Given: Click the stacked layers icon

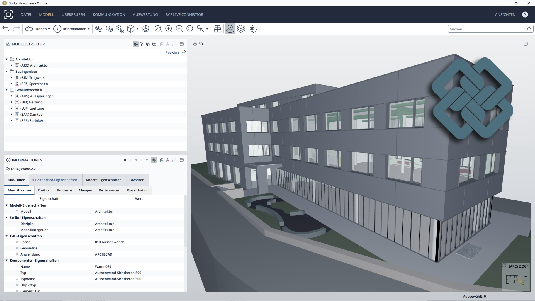Looking at the screenshot, I should click(241, 29).
